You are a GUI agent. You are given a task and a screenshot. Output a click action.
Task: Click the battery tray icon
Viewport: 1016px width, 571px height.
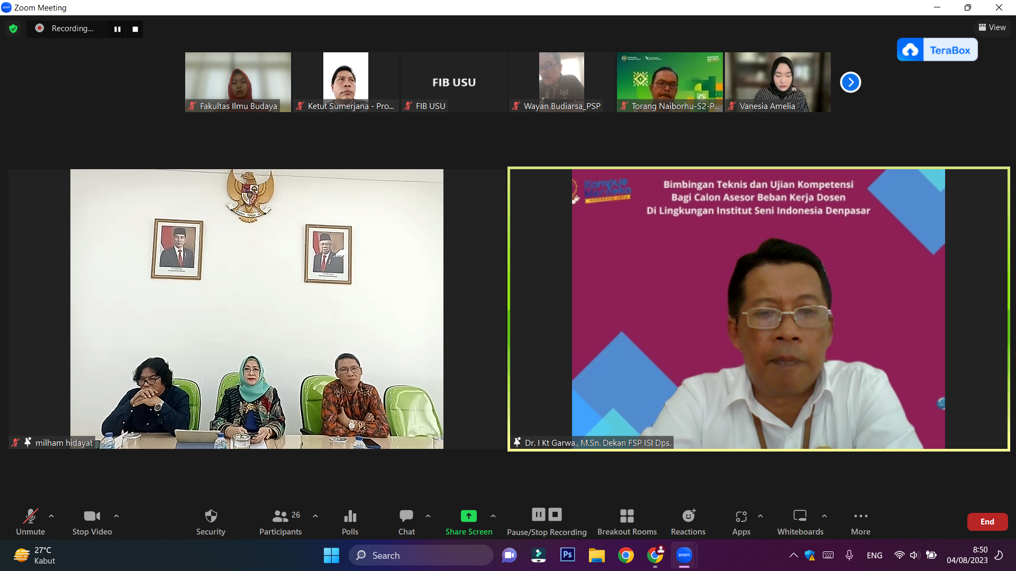[931, 555]
